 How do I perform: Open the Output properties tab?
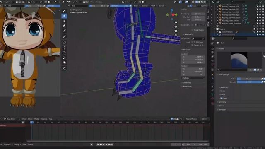coord(212,53)
